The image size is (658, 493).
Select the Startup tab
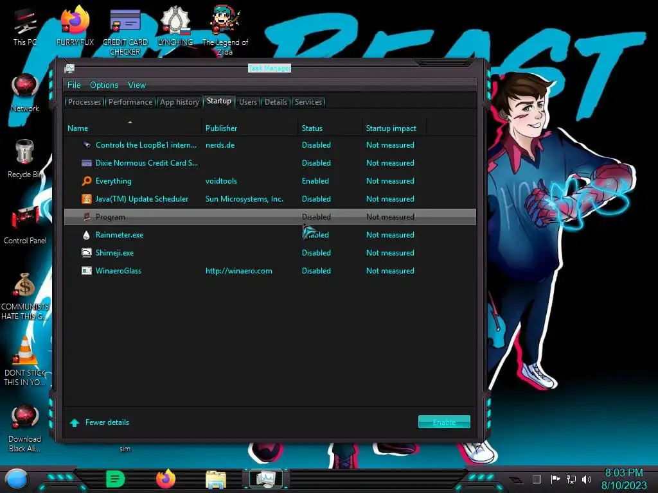[x=219, y=101]
